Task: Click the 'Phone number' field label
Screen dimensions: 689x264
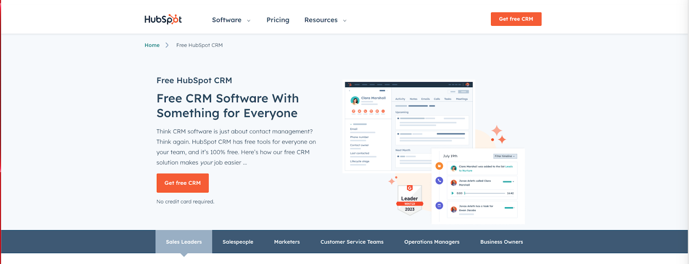Action: click(x=359, y=137)
